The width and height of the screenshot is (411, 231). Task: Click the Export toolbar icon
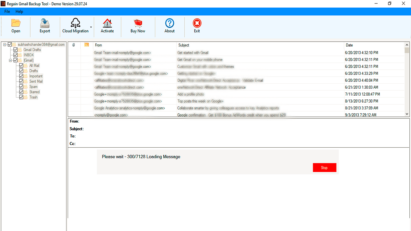45,23
